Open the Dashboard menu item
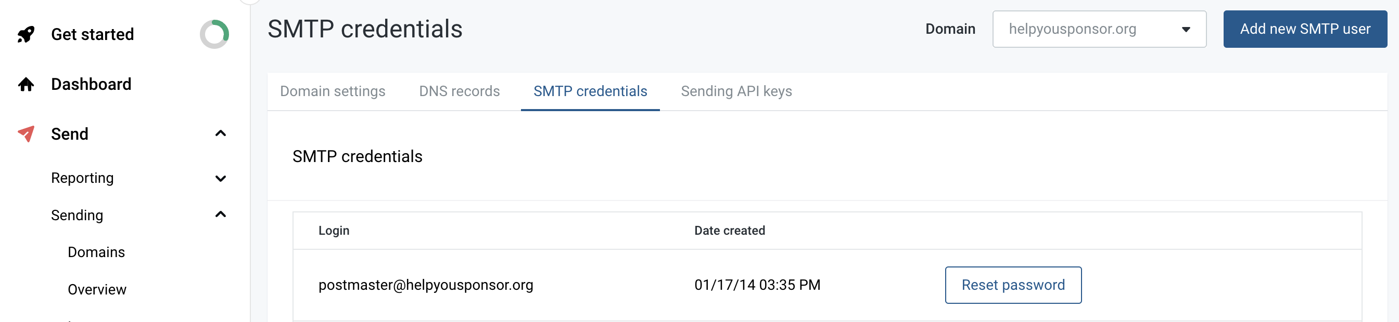 click(91, 85)
